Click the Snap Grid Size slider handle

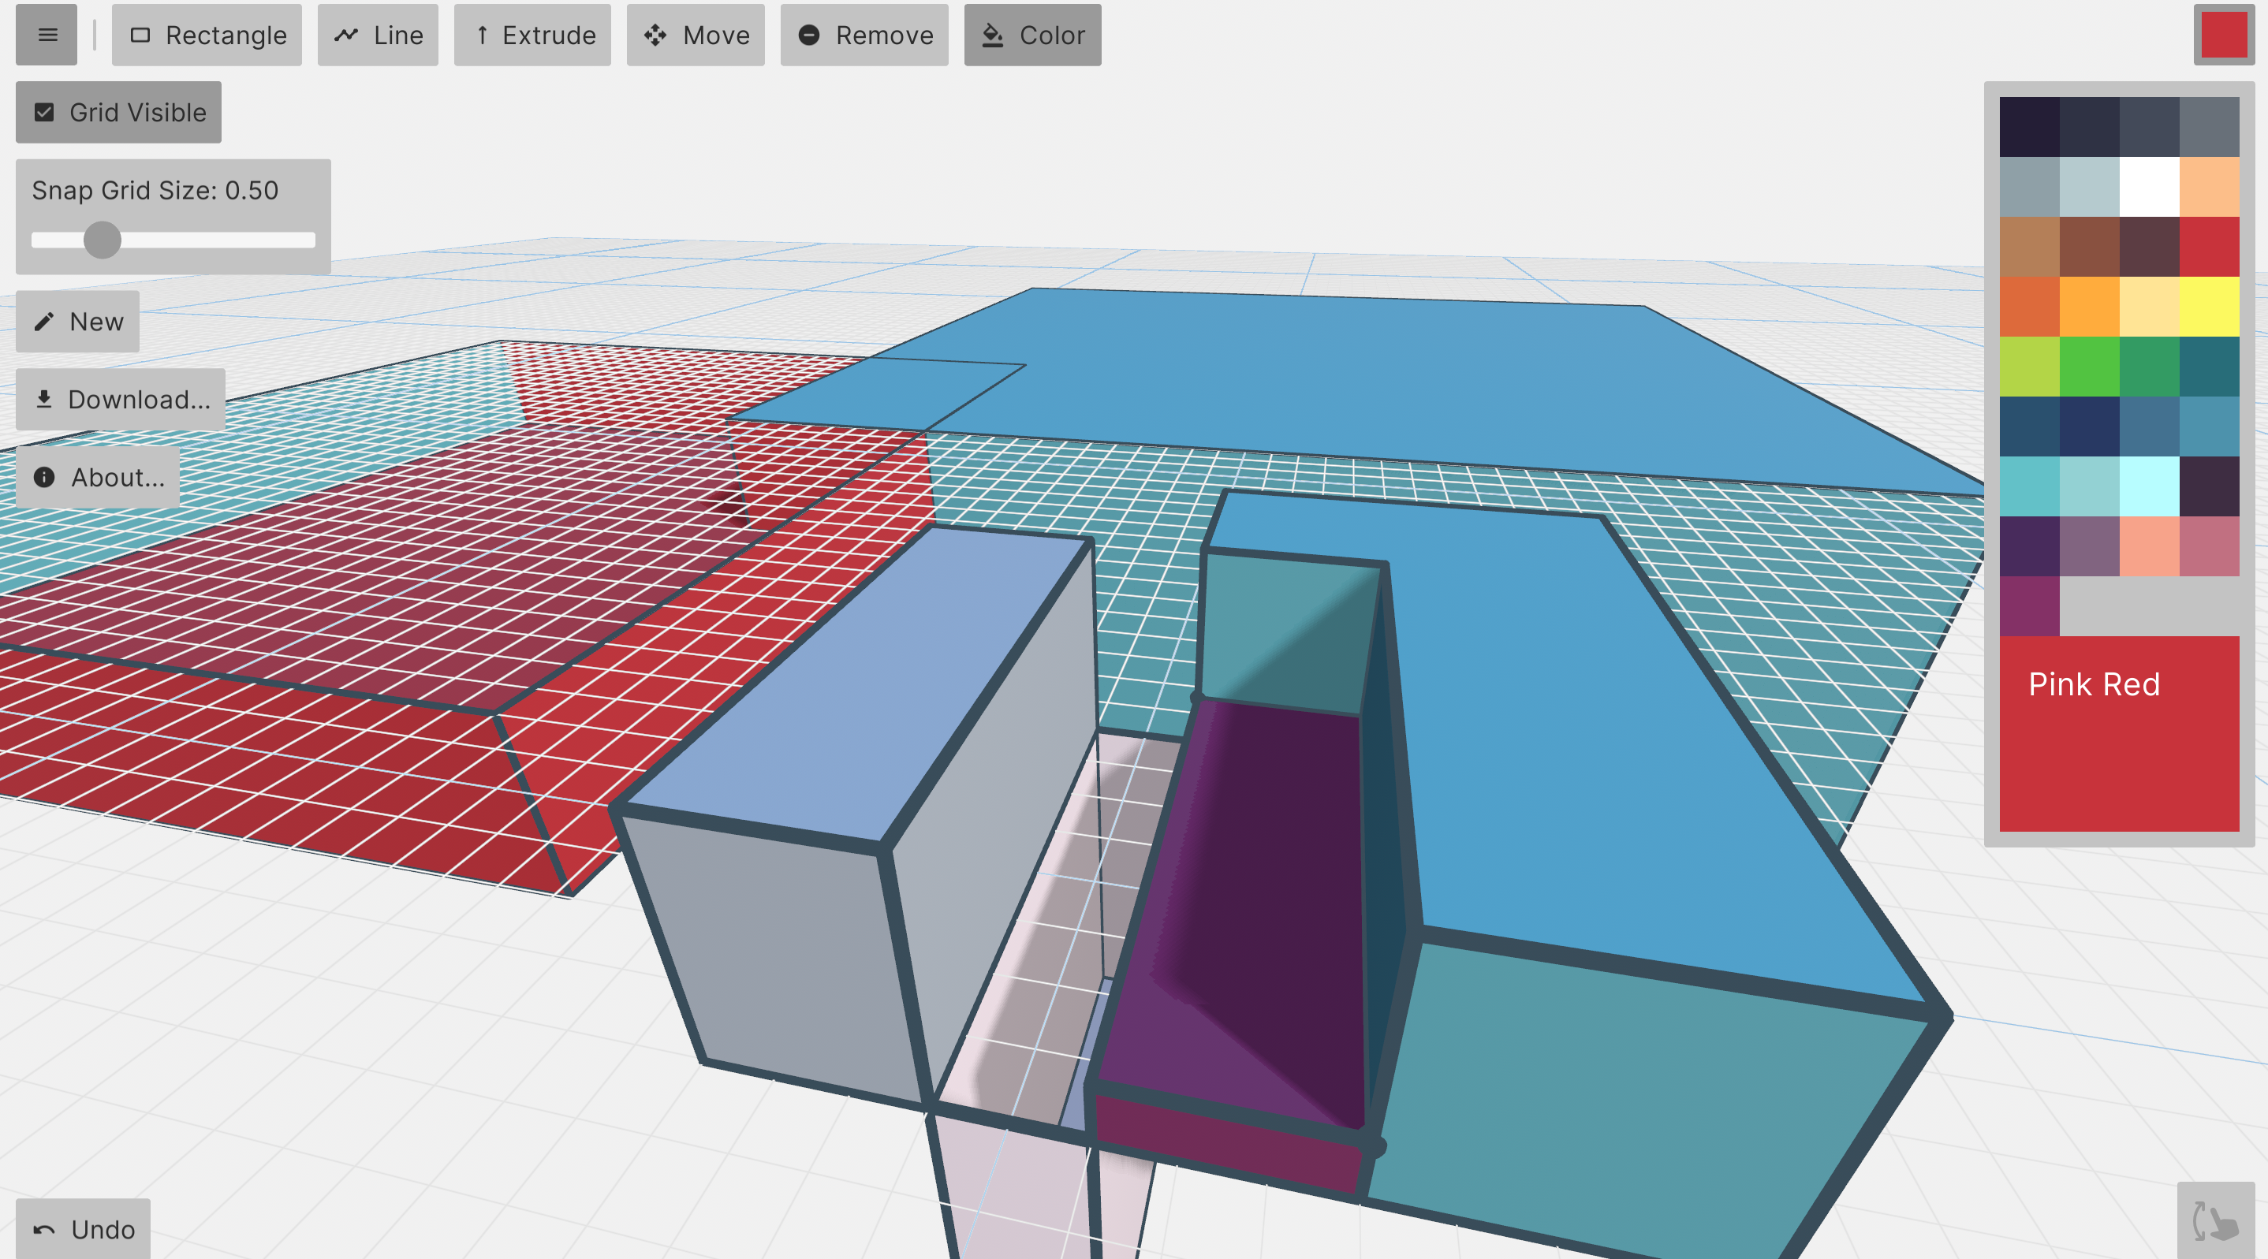pyautogui.click(x=103, y=240)
